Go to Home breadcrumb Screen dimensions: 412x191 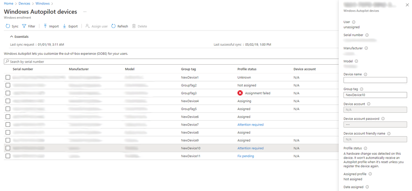[9, 4]
